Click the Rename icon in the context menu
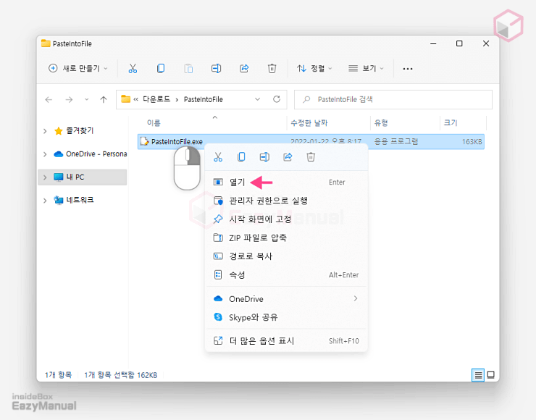536x420 pixels. click(264, 157)
